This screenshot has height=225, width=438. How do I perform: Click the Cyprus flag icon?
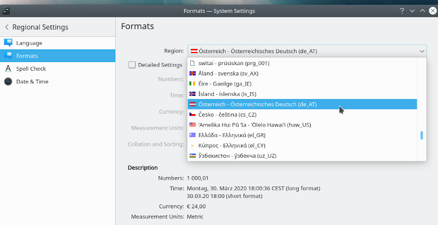(x=192, y=145)
